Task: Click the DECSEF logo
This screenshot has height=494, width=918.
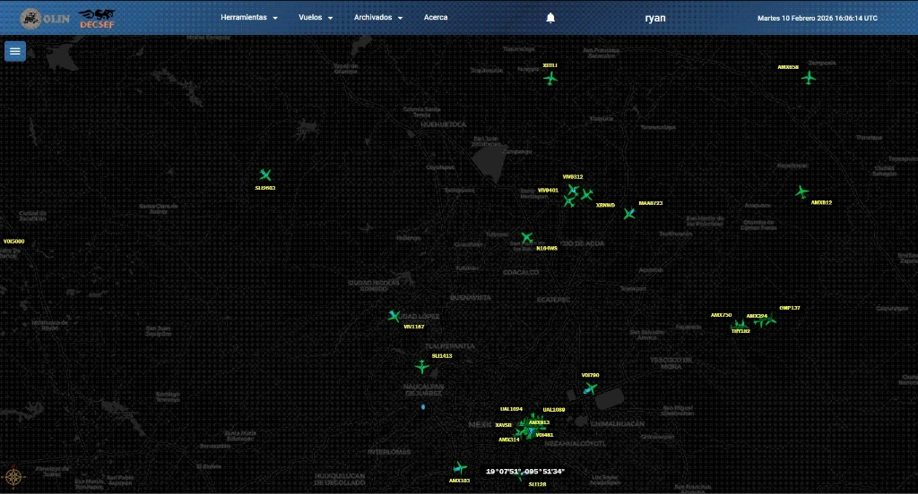Action: tap(96, 18)
